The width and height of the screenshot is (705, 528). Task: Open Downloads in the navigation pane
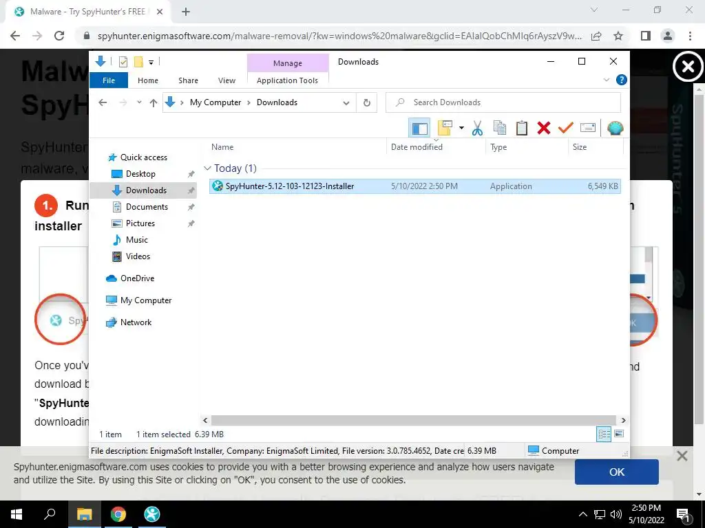pyautogui.click(x=143, y=190)
